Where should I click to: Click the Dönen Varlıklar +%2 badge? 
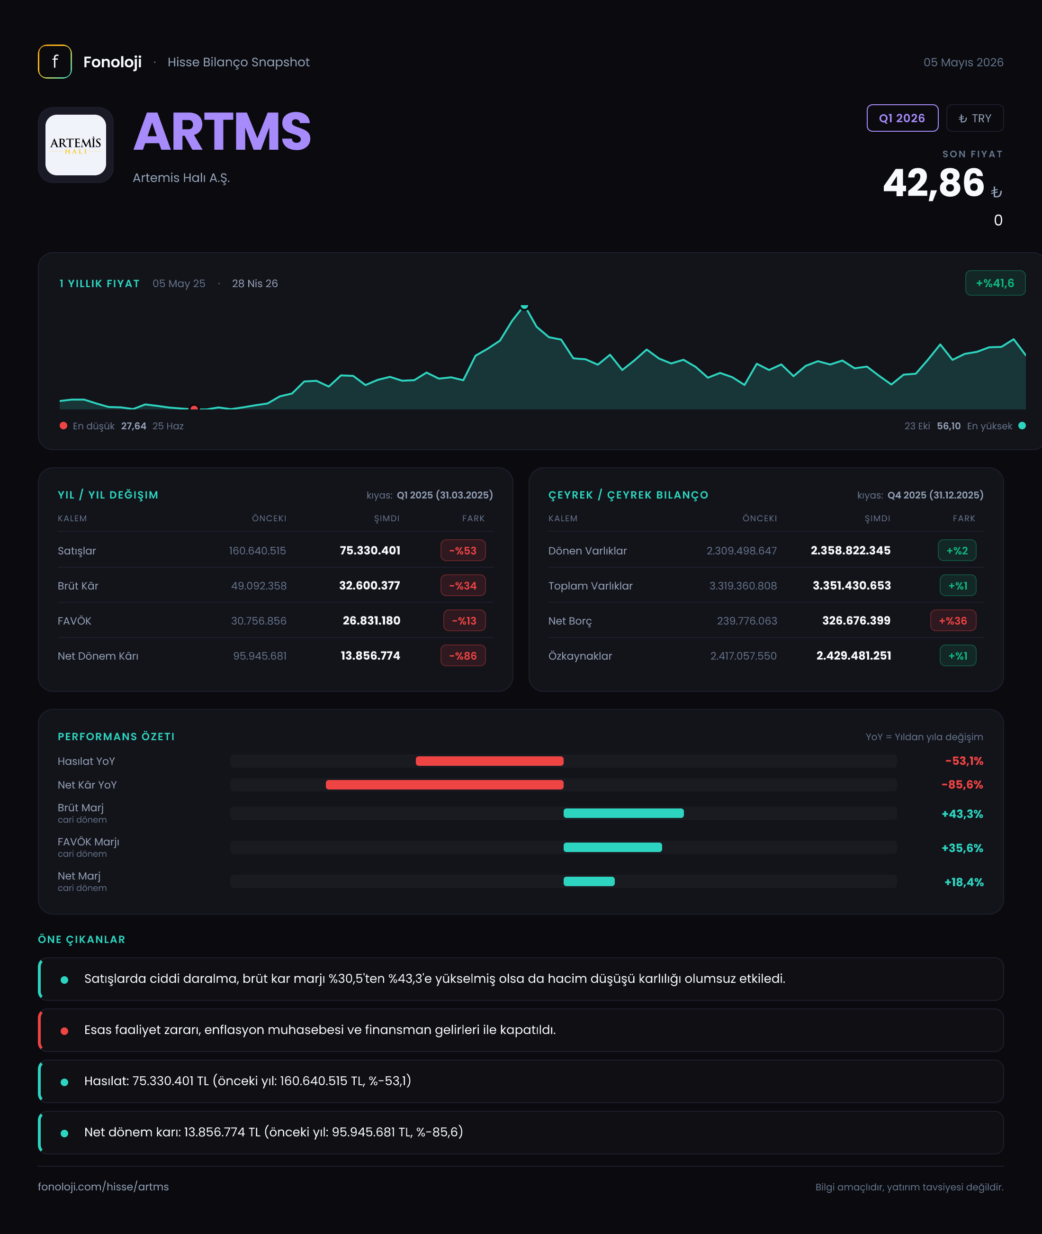click(957, 550)
